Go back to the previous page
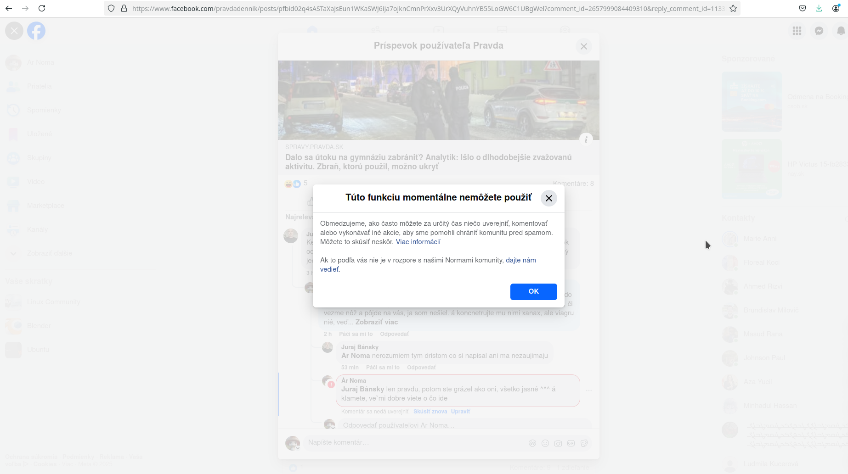The width and height of the screenshot is (848, 474). 9,8
